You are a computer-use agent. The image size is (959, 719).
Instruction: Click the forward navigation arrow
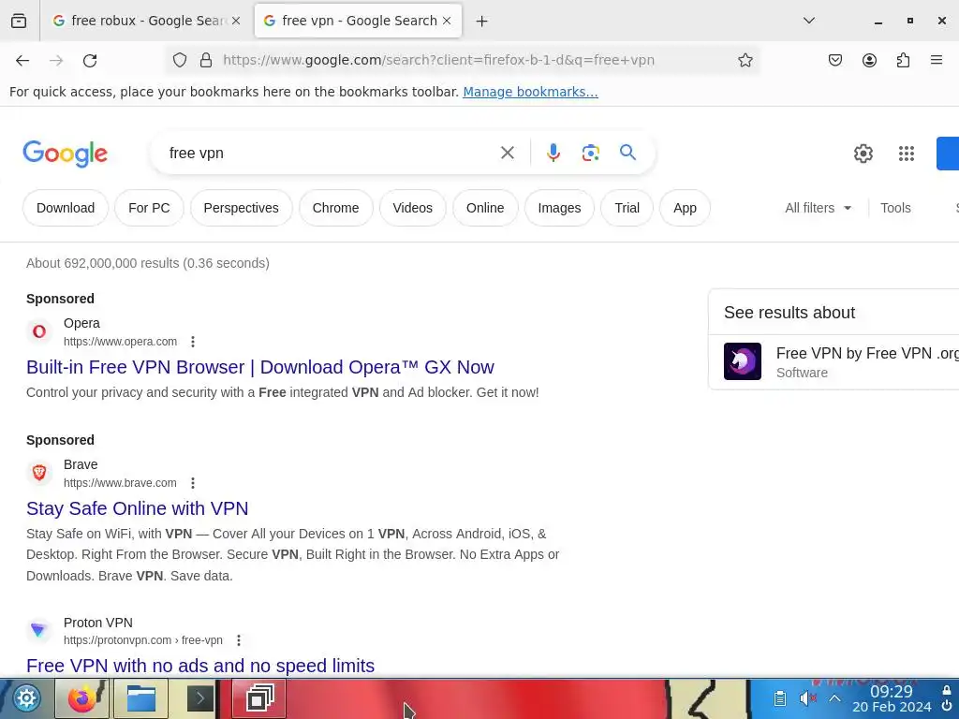pyautogui.click(x=56, y=61)
